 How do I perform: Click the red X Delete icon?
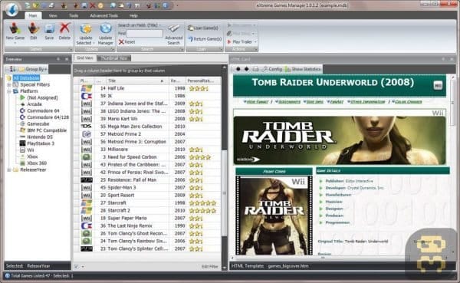click(x=64, y=28)
